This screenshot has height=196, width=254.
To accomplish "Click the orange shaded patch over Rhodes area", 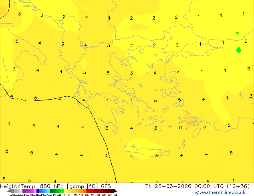I will tap(192, 122).
